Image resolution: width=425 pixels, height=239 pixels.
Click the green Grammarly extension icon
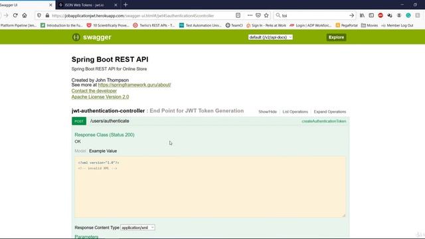(x=408, y=15)
